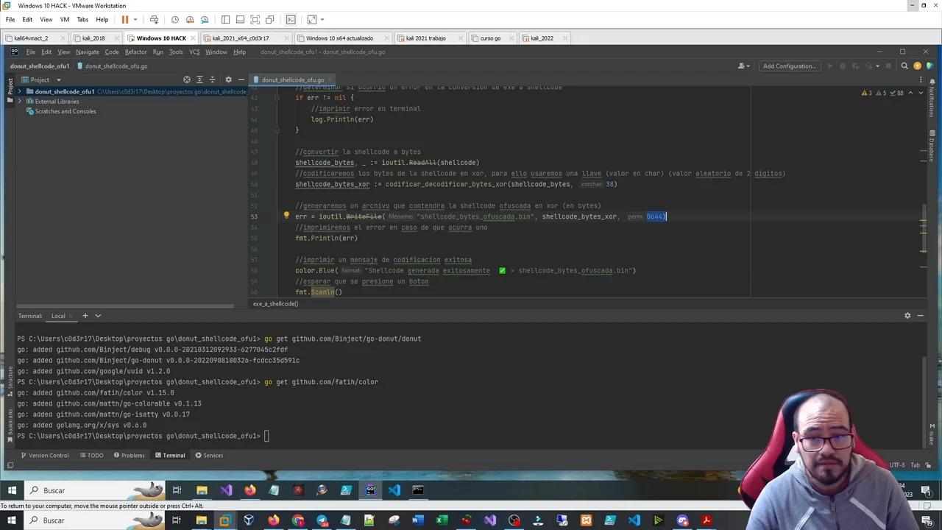Click the Code With Me user icon
The image size is (942, 530).
coord(742,66)
